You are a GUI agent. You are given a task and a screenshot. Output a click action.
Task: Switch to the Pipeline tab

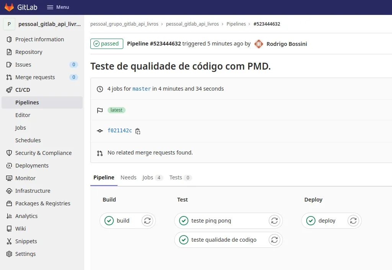[x=104, y=177]
